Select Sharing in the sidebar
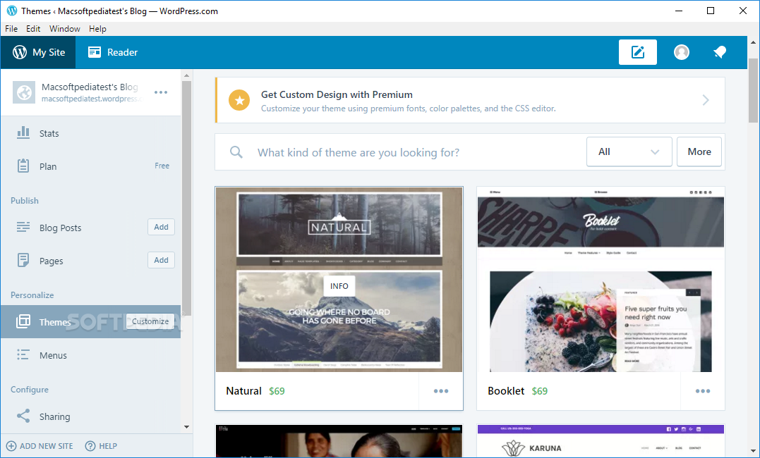This screenshot has width=760, height=458. [90, 416]
